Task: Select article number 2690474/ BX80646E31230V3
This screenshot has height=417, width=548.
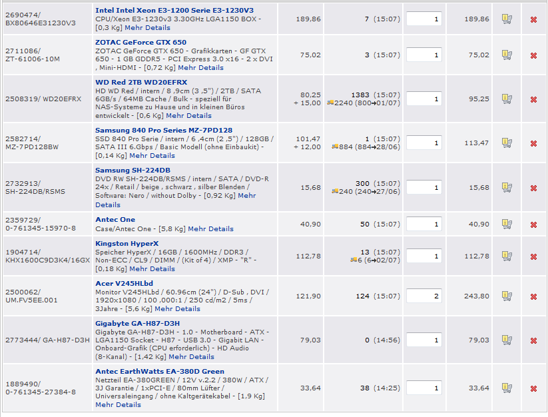Action: [x=41, y=19]
